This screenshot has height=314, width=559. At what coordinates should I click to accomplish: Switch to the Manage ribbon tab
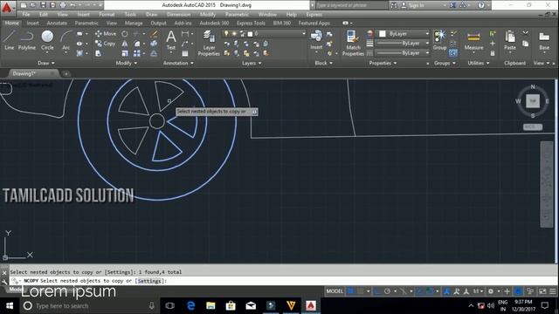click(x=134, y=24)
